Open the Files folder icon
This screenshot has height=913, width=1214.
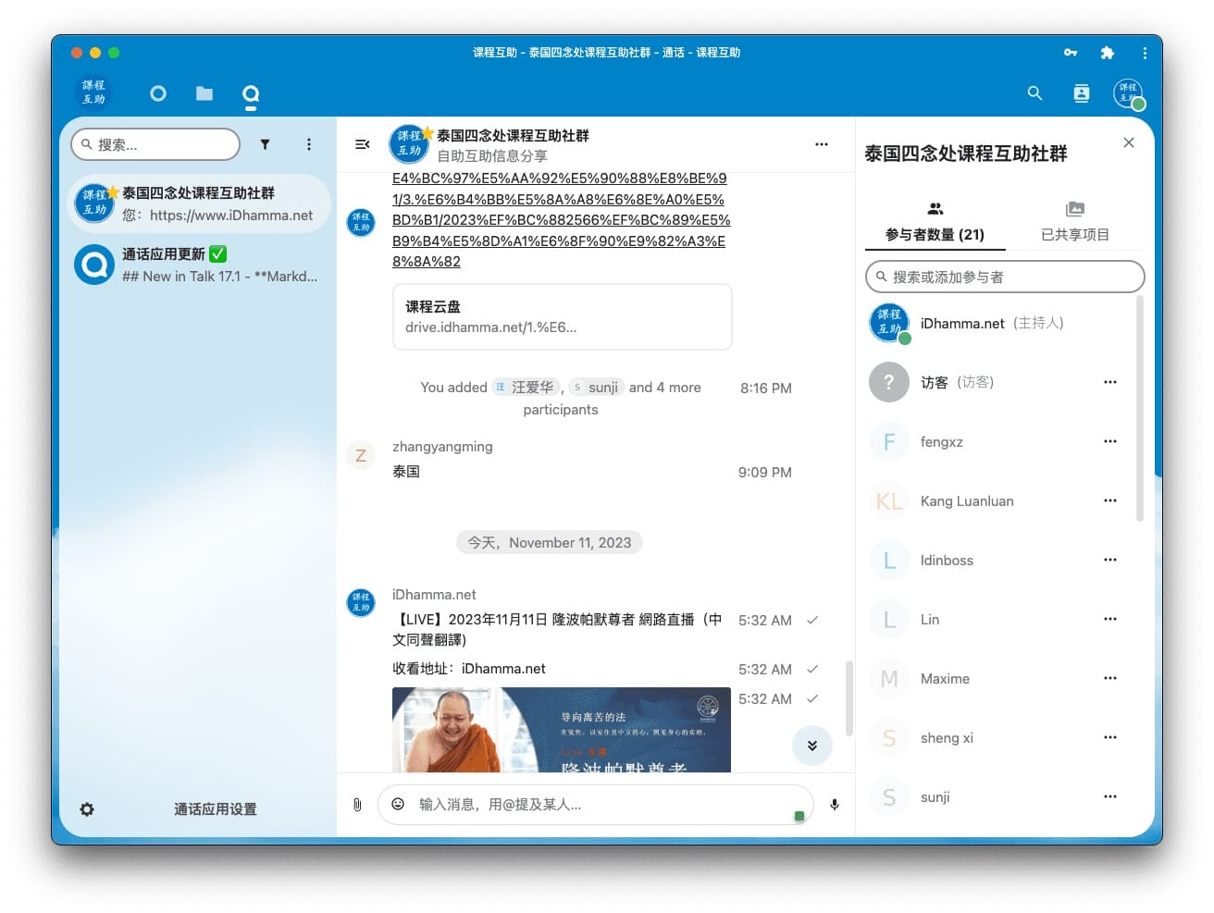pos(204,93)
